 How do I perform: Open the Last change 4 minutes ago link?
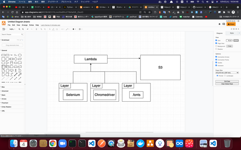coord(50,25)
